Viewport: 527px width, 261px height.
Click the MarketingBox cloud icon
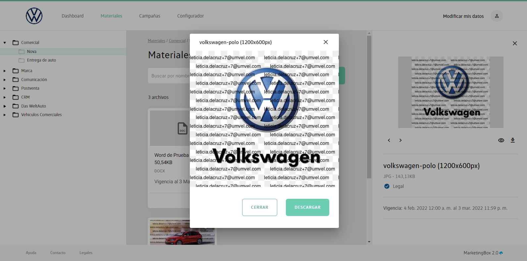501,253
